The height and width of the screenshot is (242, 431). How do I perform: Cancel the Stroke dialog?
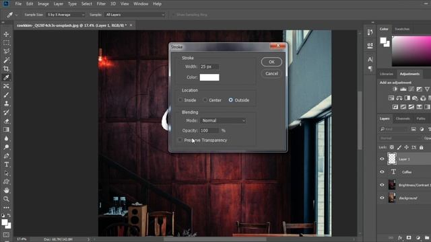271,73
